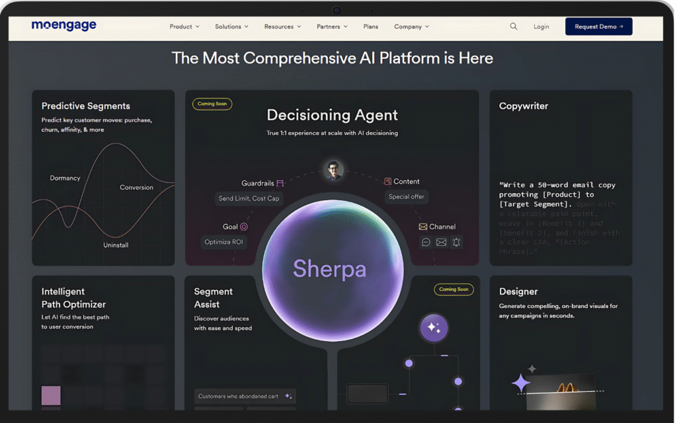
Task: Click the Segment Assist heading
Action: [x=214, y=298]
